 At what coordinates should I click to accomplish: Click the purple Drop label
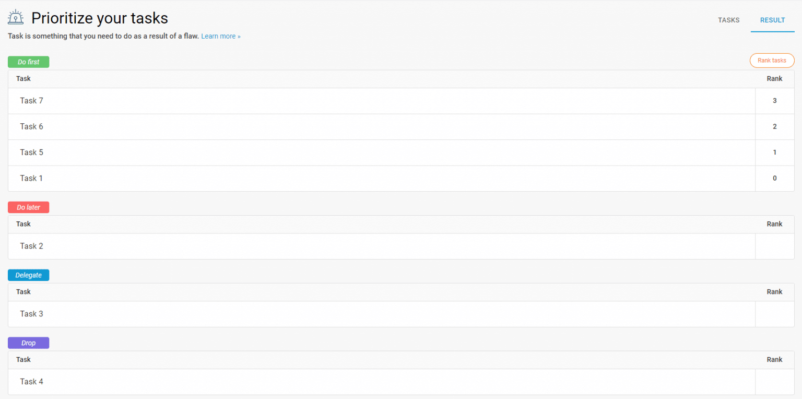click(x=29, y=343)
